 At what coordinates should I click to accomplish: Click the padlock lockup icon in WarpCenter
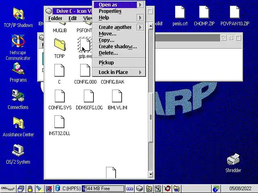pos(30,189)
